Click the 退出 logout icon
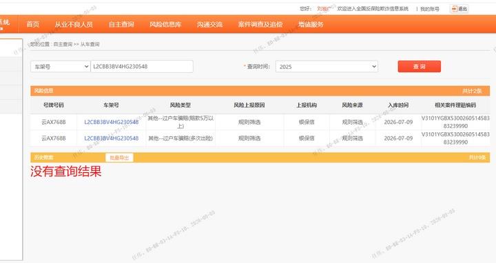The width and height of the screenshot is (496, 263). pyautogui.click(x=454, y=9)
